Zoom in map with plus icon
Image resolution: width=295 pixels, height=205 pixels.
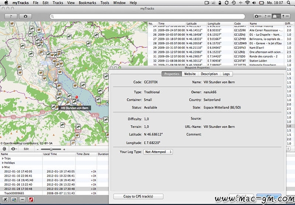tap(64, 150)
